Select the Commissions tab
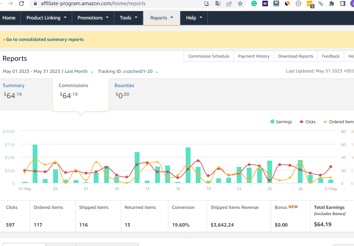354x246 pixels. [x=81, y=95]
